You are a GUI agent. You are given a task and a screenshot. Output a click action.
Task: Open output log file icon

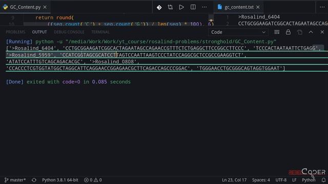click(x=299, y=32)
